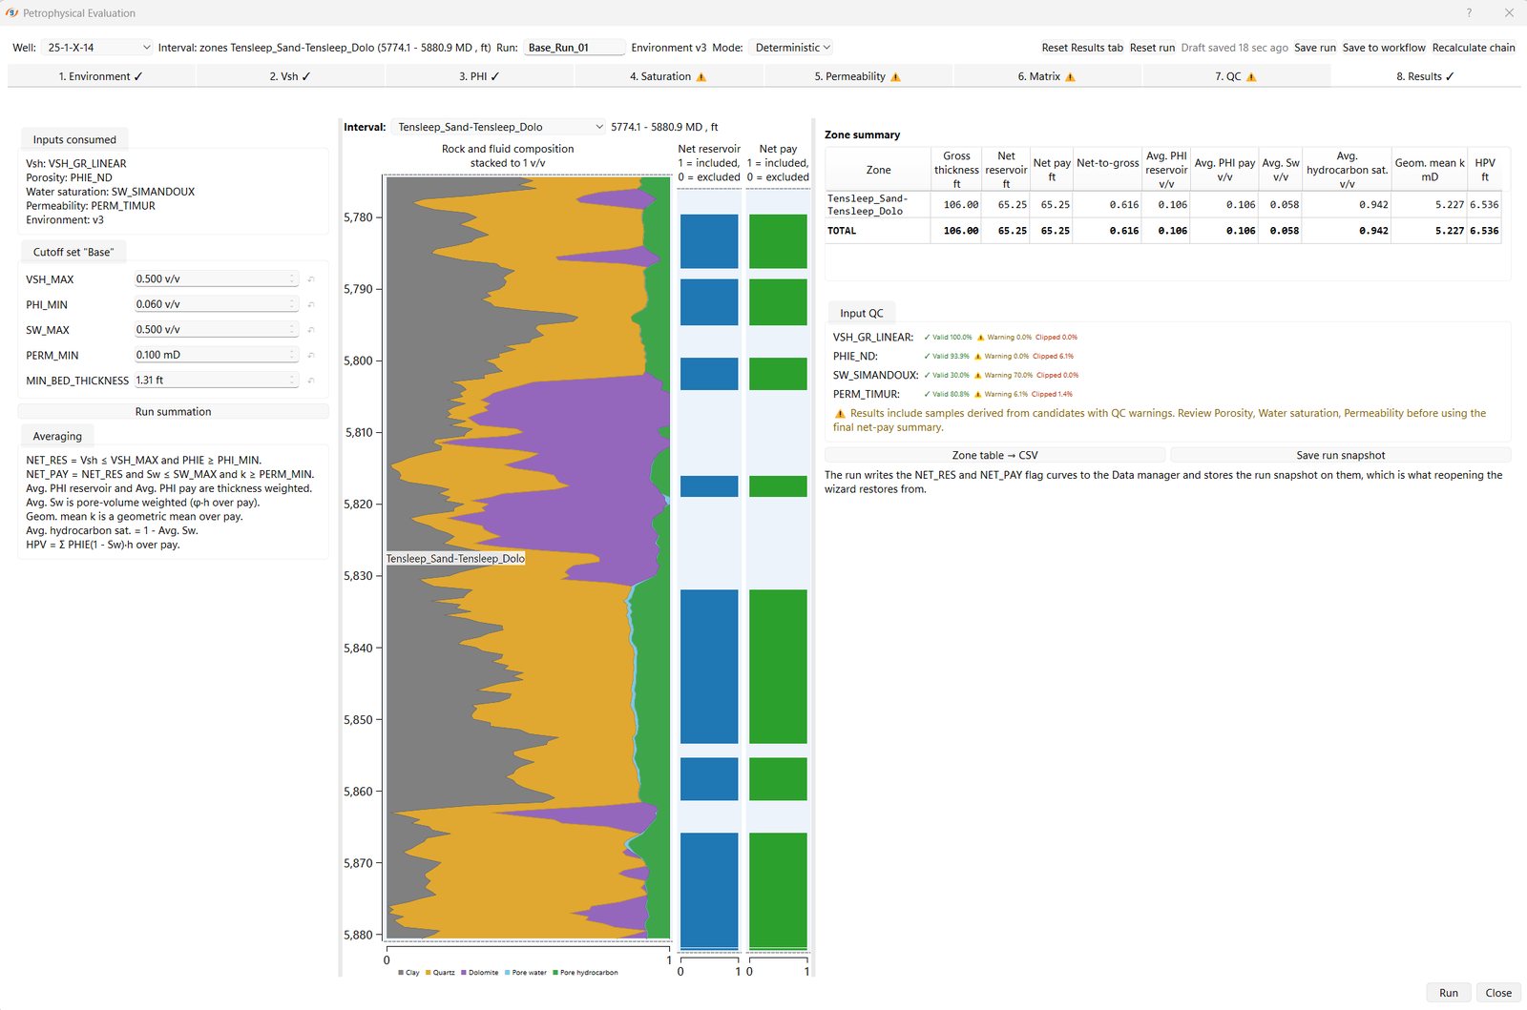Screen dimensions: 1527x1010
Task: Open the Interval dropdown Tensleep_Sand-Tensleep_Dolo
Action: click(500, 127)
